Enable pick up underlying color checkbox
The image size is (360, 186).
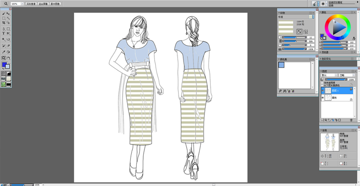tap(322, 85)
